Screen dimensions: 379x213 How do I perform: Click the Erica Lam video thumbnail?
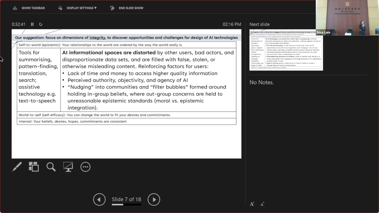(x=347, y=18)
